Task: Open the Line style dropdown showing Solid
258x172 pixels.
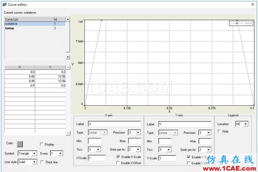Action: click(x=27, y=162)
